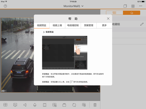This screenshot has height=109, width=146.
Task: Tap the battery indicator in status bar
Action: (x=143, y=2)
